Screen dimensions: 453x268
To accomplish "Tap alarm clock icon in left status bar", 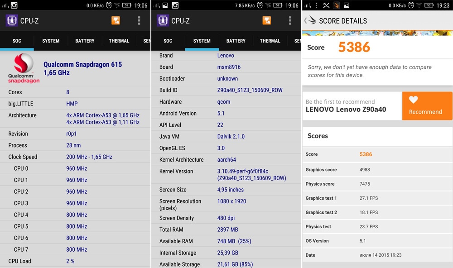I will click(x=109, y=5).
